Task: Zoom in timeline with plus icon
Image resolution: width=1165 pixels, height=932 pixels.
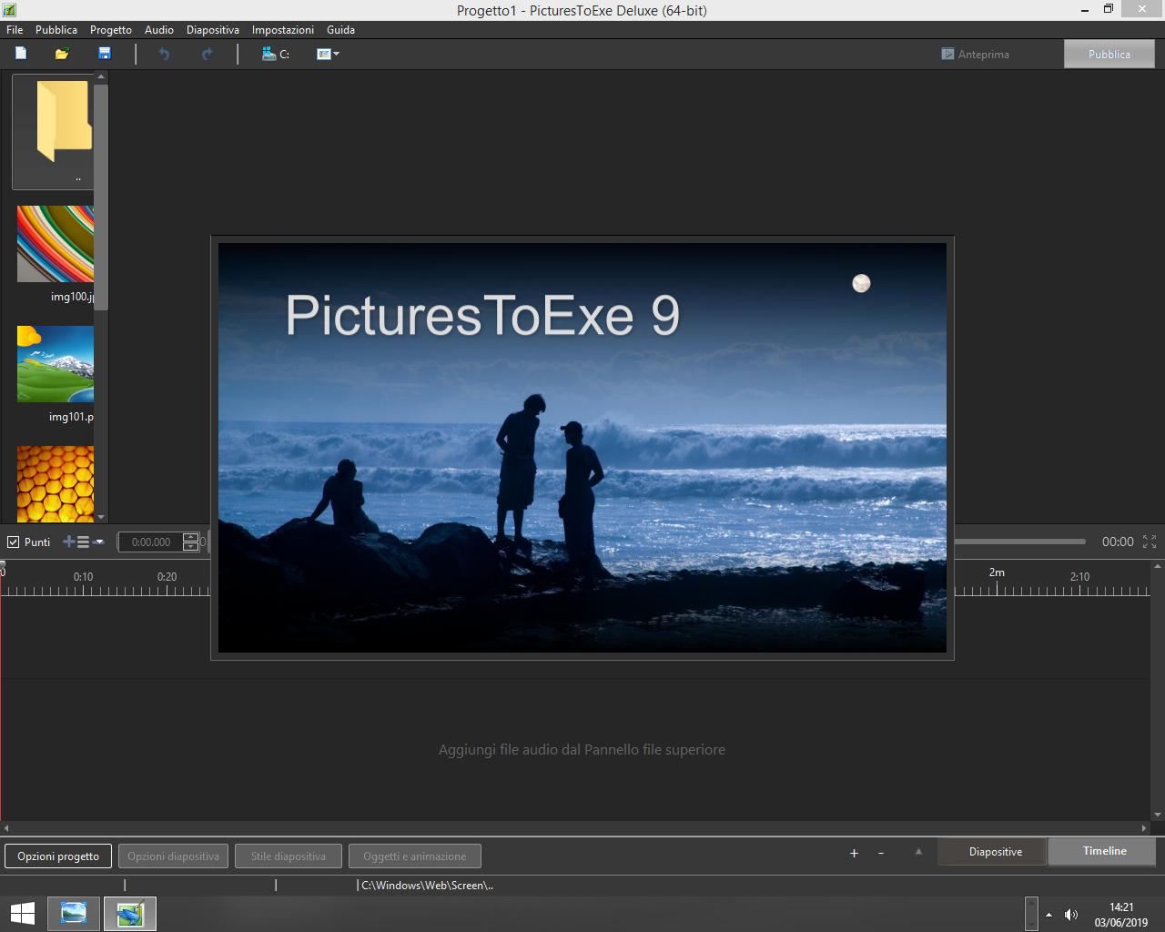Action: pyautogui.click(x=854, y=853)
